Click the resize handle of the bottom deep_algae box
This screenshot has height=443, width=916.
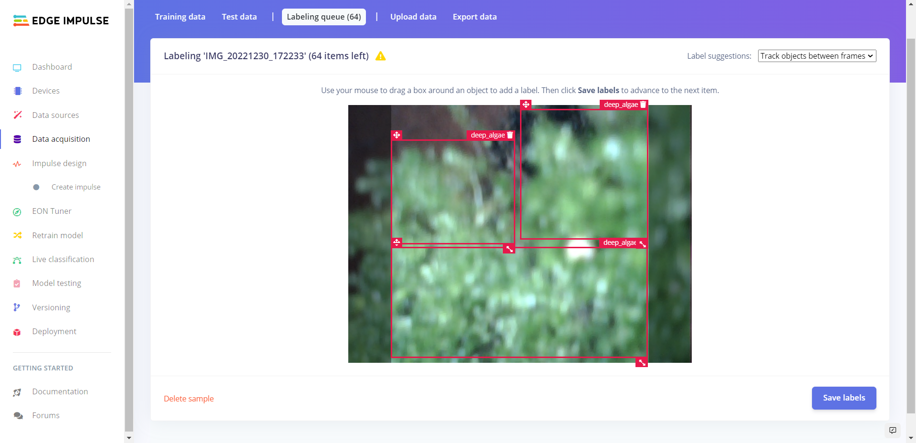(x=642, y=363)
